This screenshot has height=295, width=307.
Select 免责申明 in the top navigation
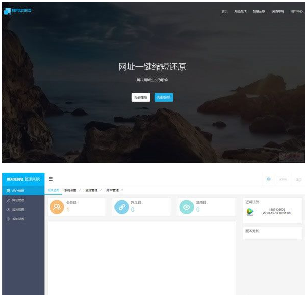[x=278, y=11]
